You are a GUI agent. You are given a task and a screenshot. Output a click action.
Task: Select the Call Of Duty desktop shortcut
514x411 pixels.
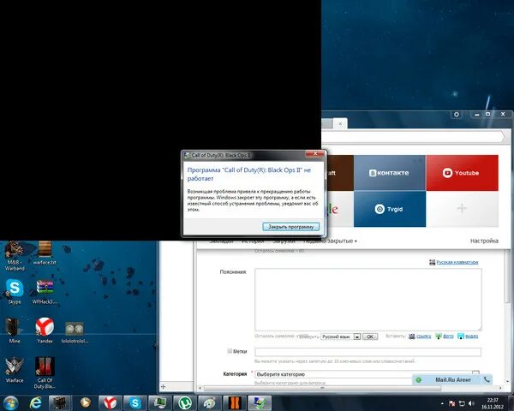coord(45,372)
